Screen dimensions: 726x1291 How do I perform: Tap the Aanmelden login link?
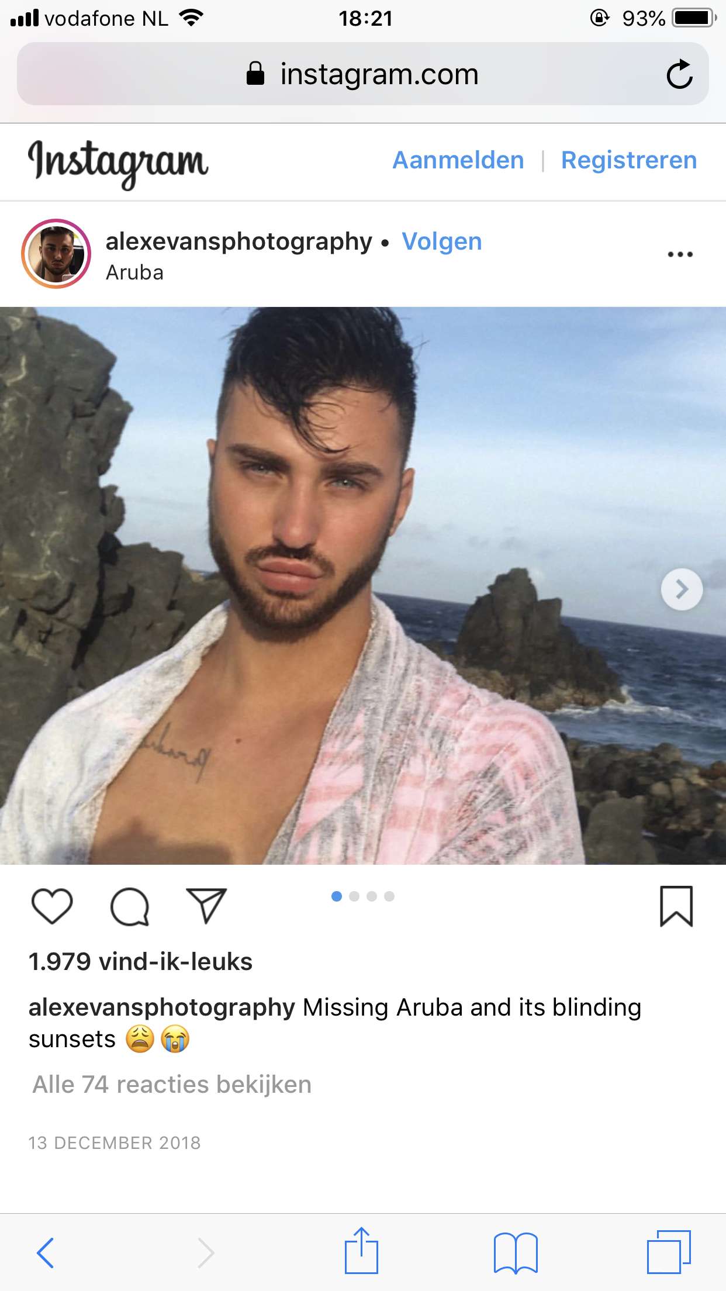pyautogui.click(x=458, y=160)
